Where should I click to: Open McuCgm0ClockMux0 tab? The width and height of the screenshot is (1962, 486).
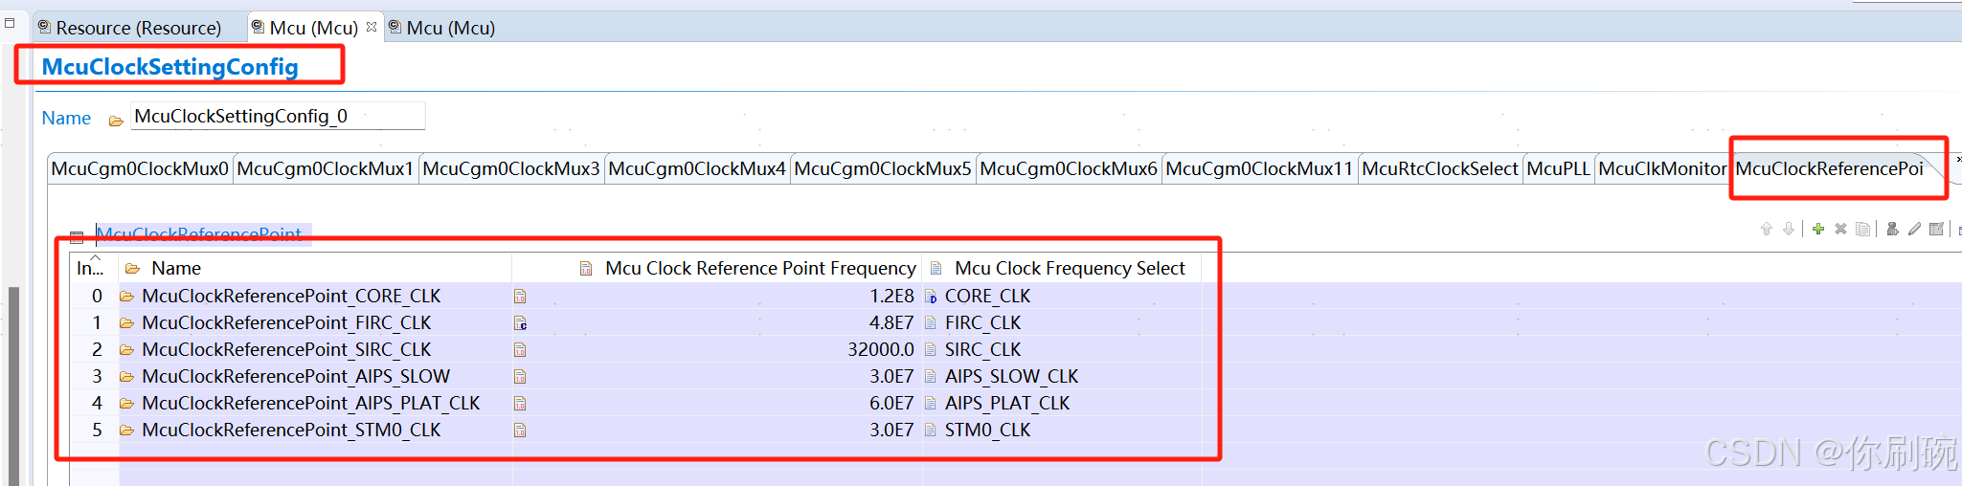(x=140, y=169)
